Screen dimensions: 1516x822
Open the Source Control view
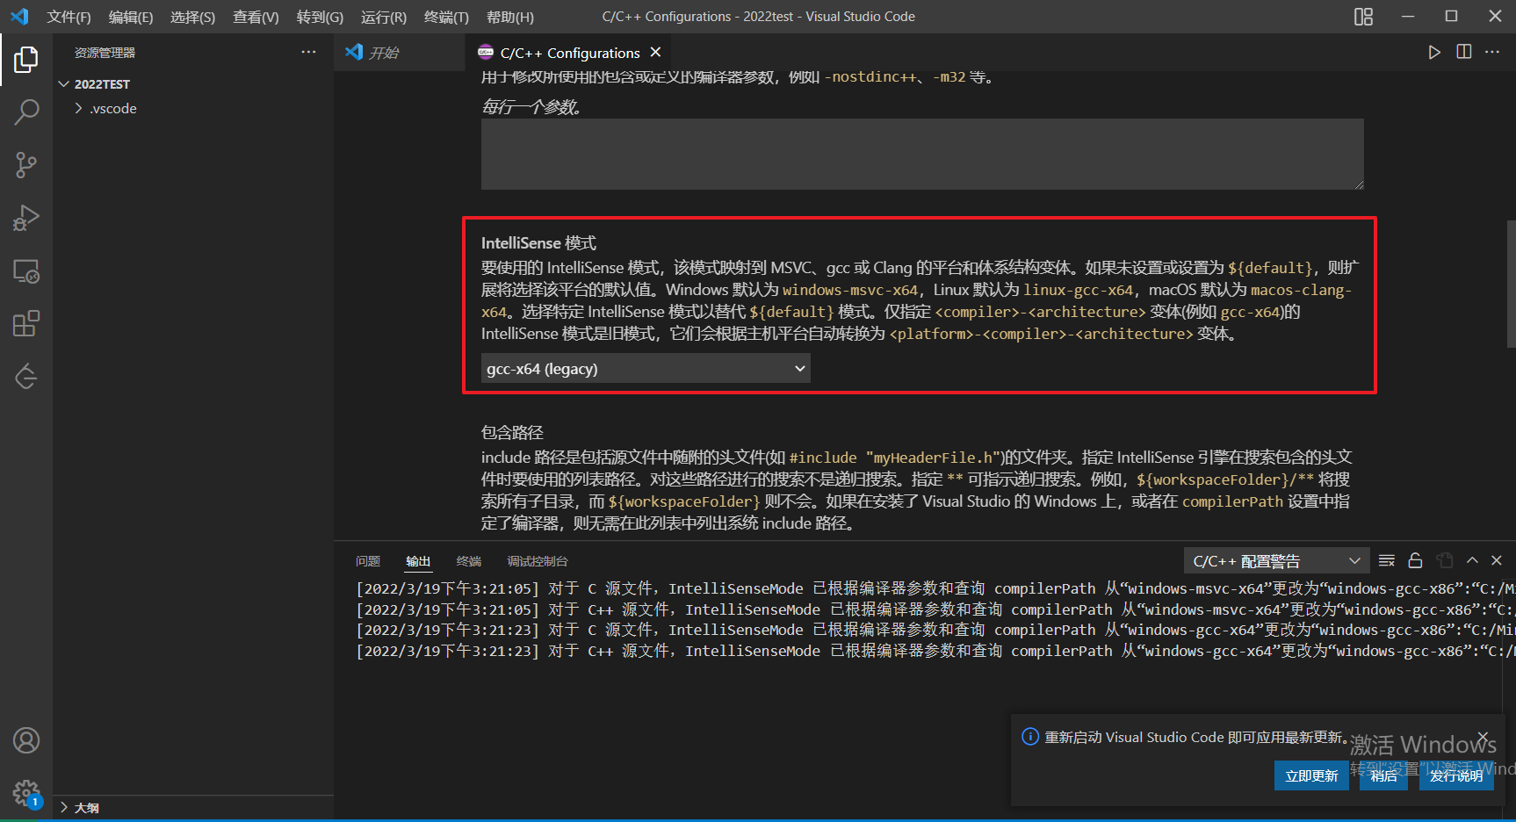[x=26, y=165]
